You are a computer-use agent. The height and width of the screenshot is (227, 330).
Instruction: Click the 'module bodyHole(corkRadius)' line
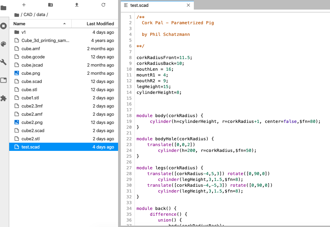tap(175, 139)
